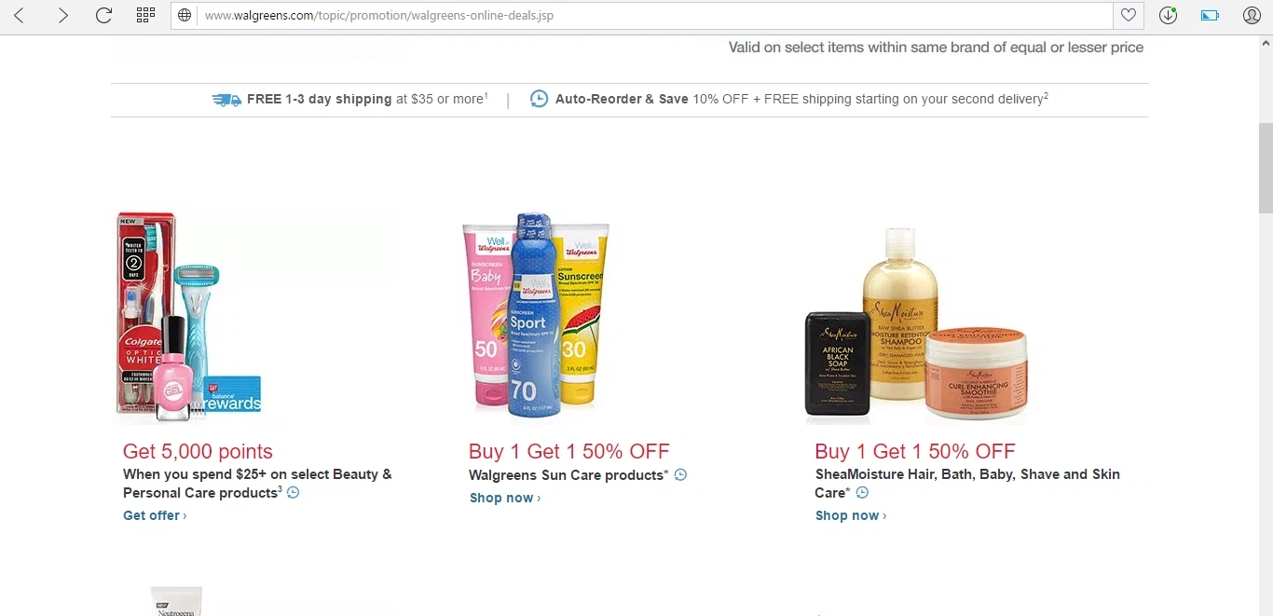Screen dimensions: 1273x616
Task: Click the globe site info icon
Action: 185,15
